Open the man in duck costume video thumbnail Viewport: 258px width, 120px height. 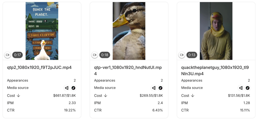coord(216,31)
